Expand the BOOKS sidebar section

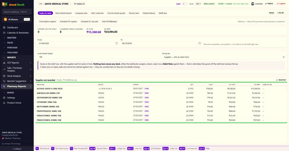11,93
